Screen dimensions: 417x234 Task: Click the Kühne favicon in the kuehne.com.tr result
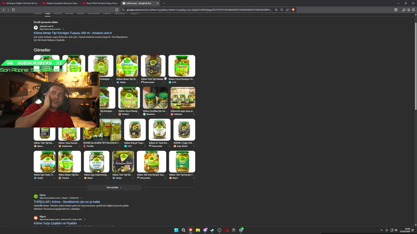coord(36,196)
